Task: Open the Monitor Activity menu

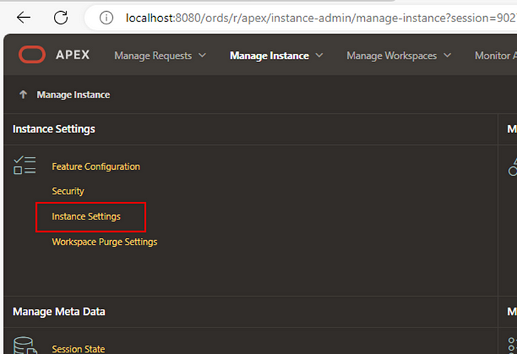Action: tap(496, 55)
